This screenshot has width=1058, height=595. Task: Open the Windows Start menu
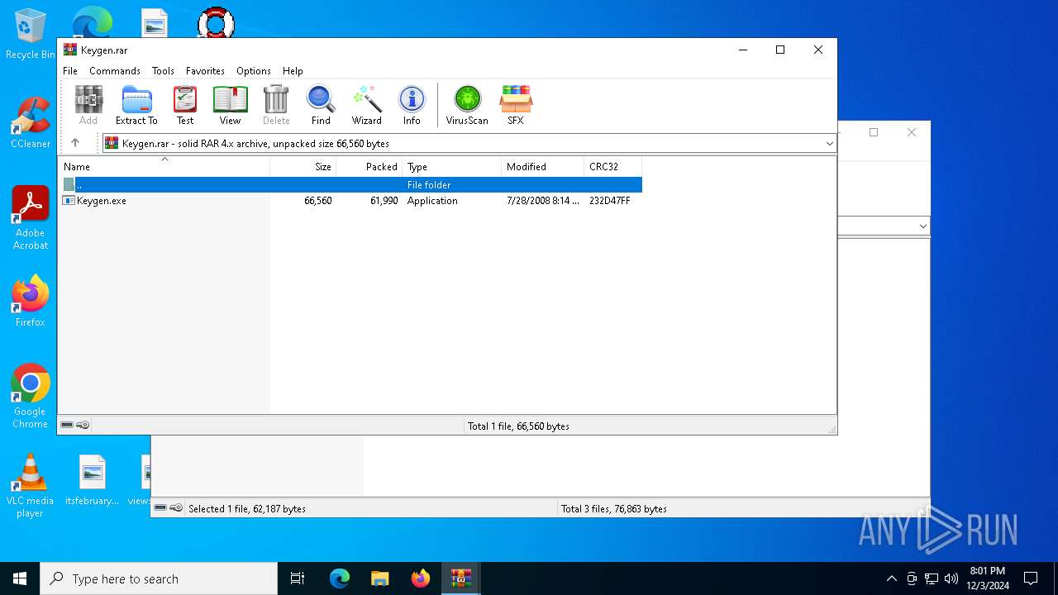(x=20, y=578)
